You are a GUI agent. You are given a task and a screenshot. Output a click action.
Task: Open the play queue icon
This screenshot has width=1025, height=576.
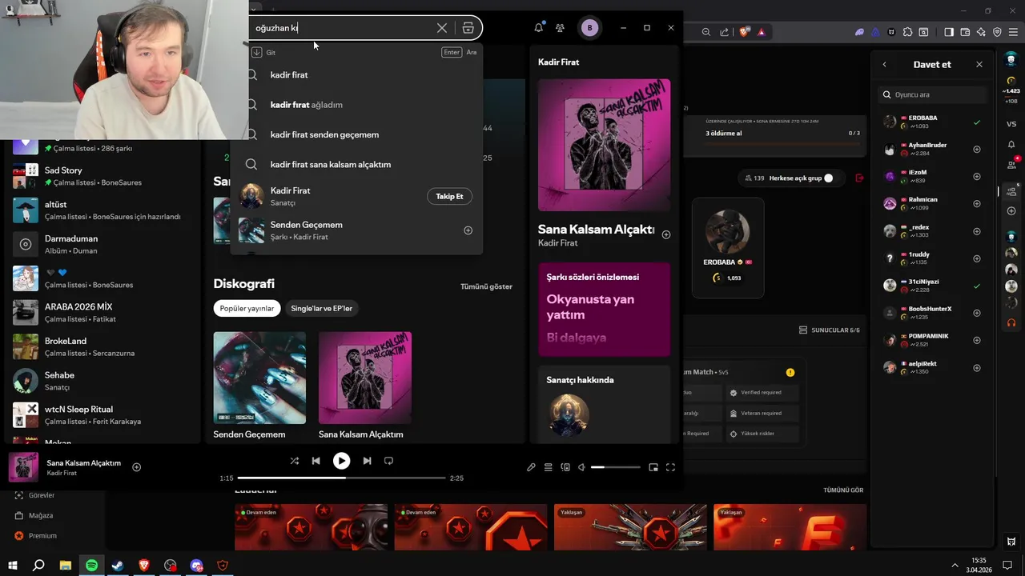click(x=549, y=467)
